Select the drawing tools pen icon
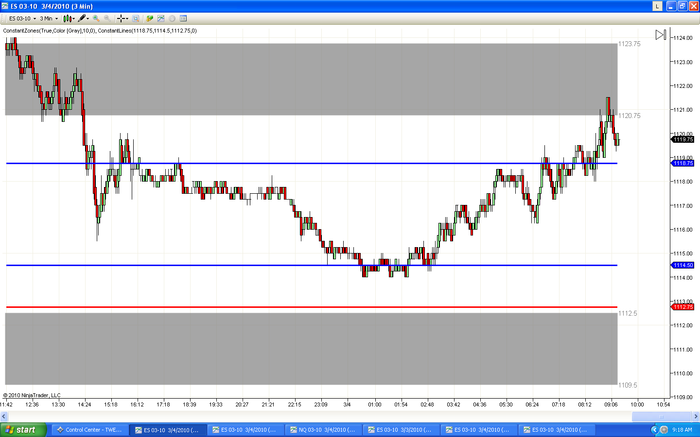Screen dimensions: 700x437 click(82, 18)
